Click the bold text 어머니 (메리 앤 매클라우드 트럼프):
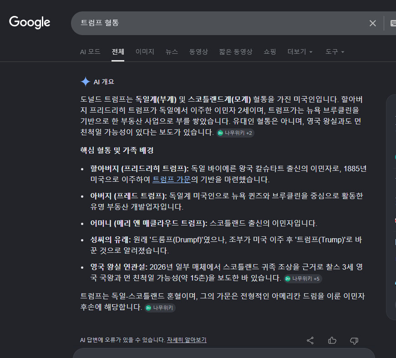The image size is (396, 358). click(x=149, y=223)
